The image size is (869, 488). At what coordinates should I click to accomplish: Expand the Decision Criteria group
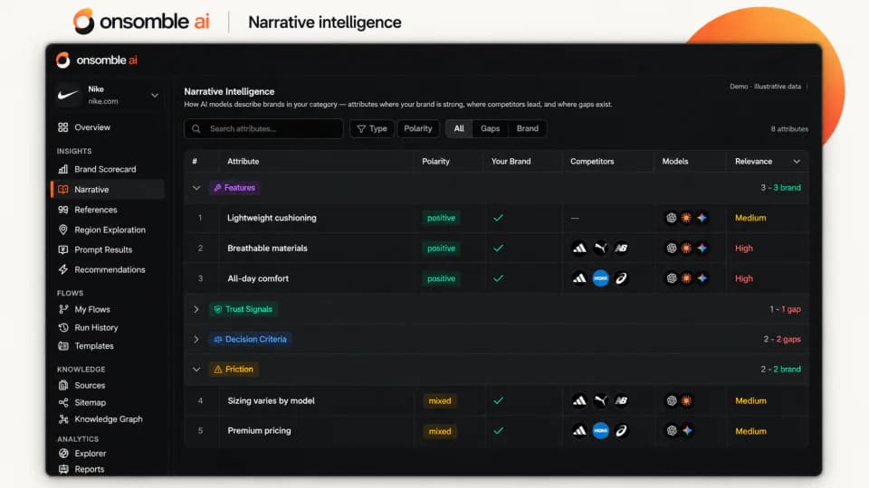click(x=196, y=339)
